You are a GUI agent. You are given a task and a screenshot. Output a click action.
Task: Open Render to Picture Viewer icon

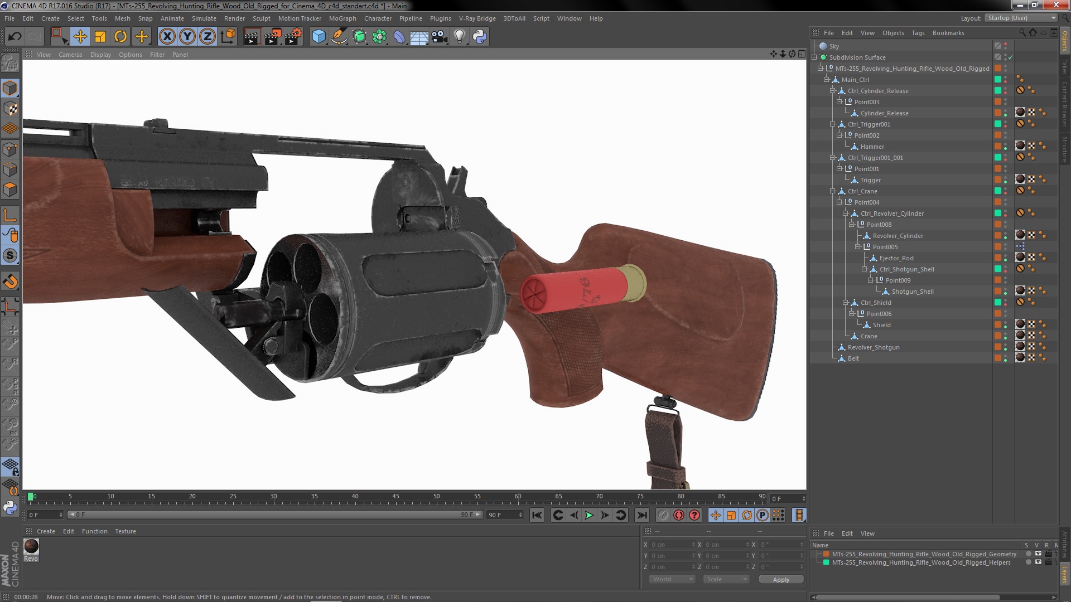coord(272,37)
